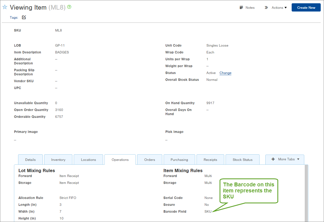Screen dimensions: 324x222
Task: Expand the Actions dropdown menu
Action: (279, 8)
